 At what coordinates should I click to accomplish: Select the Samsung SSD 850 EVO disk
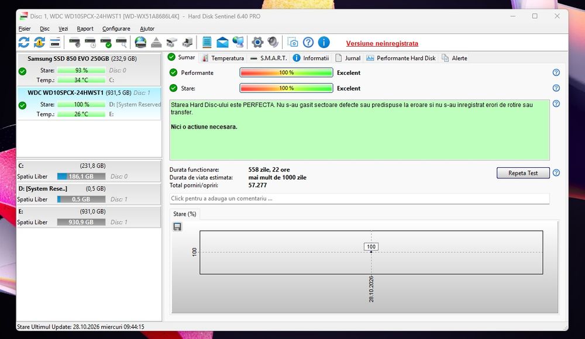click(89, 70)
